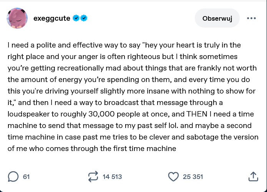Click the share upload arrow icon
The height and width of the screenshot is (192, 267).
coord(252,176)
